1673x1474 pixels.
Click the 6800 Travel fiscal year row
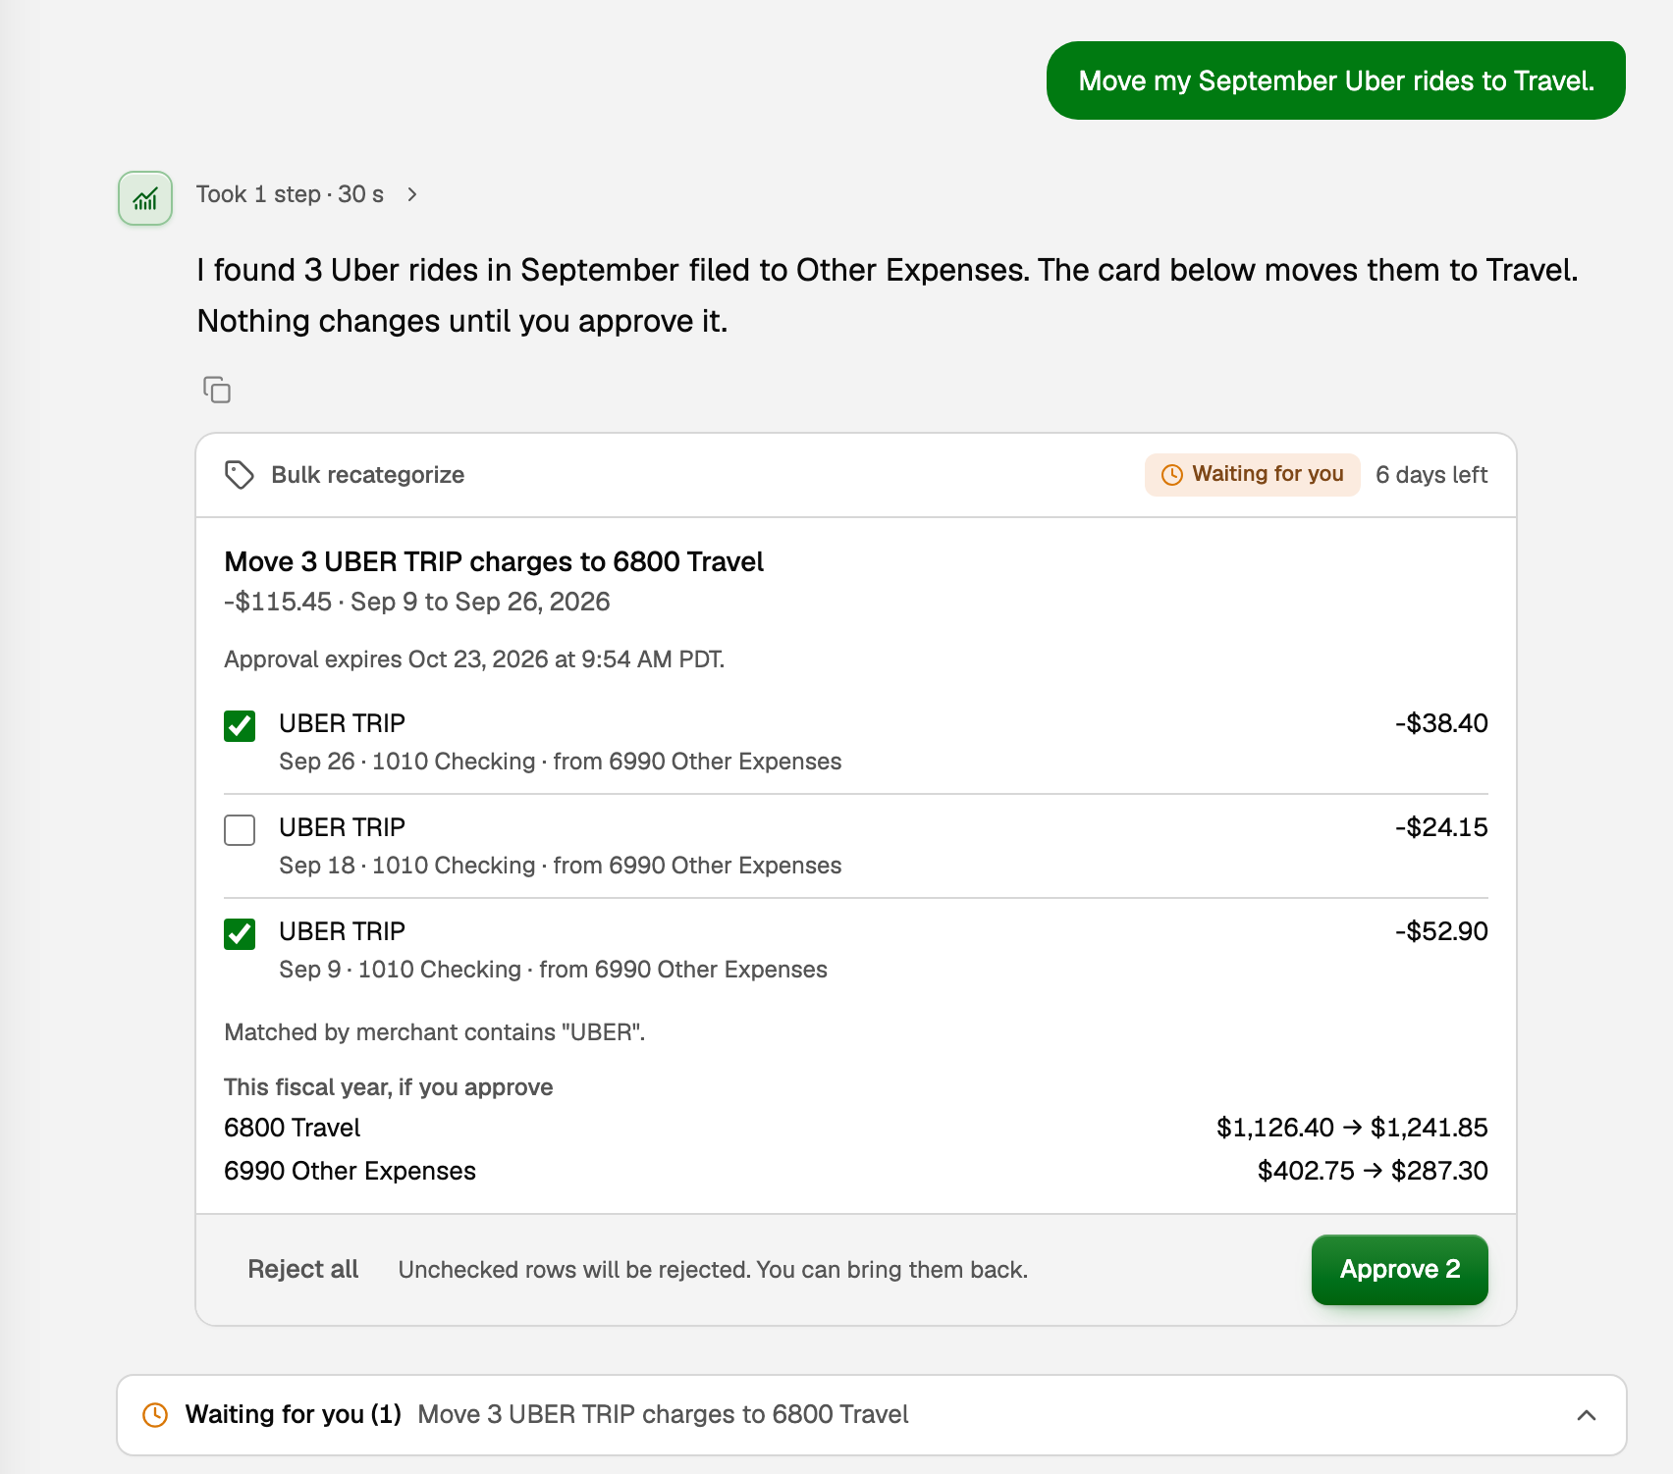coord(856,1128)
